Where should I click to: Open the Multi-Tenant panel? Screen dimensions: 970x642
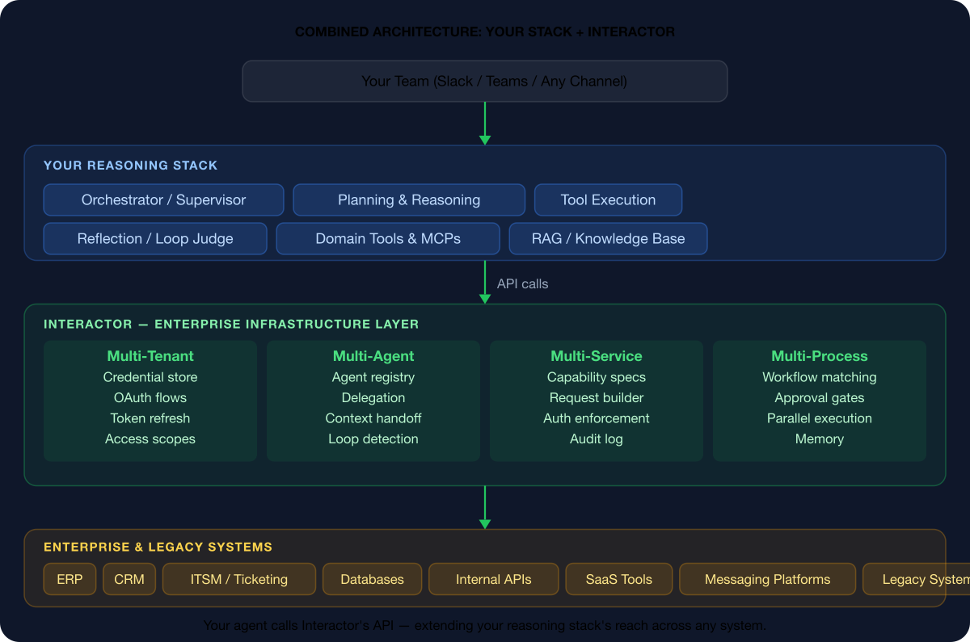click(x=150, y=356)
